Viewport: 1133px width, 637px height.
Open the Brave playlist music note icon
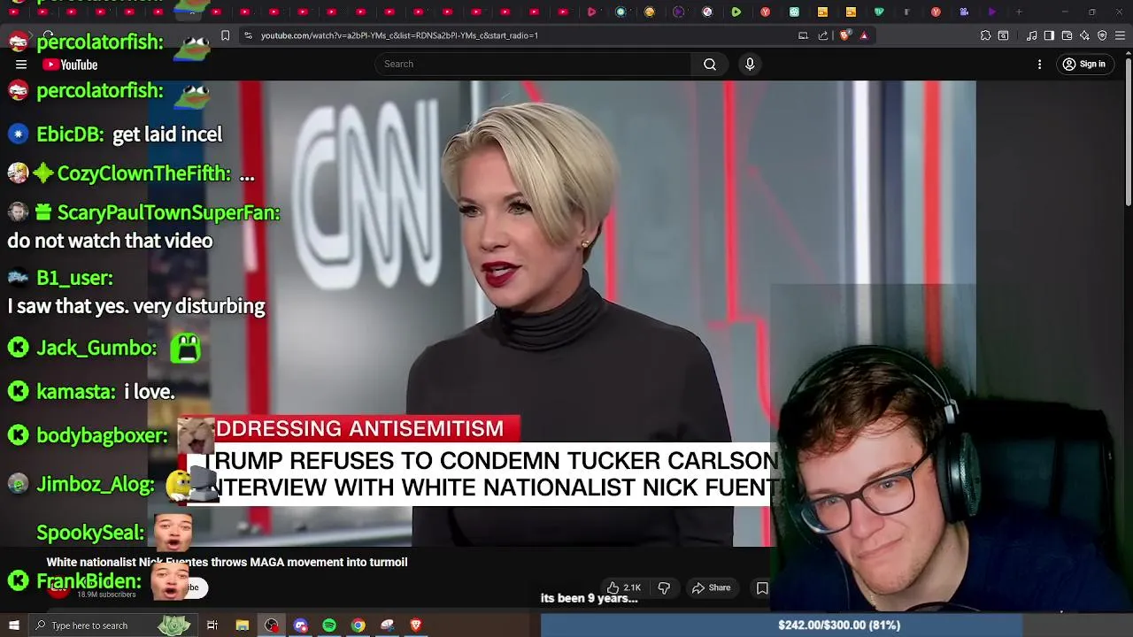[1032, 35]
